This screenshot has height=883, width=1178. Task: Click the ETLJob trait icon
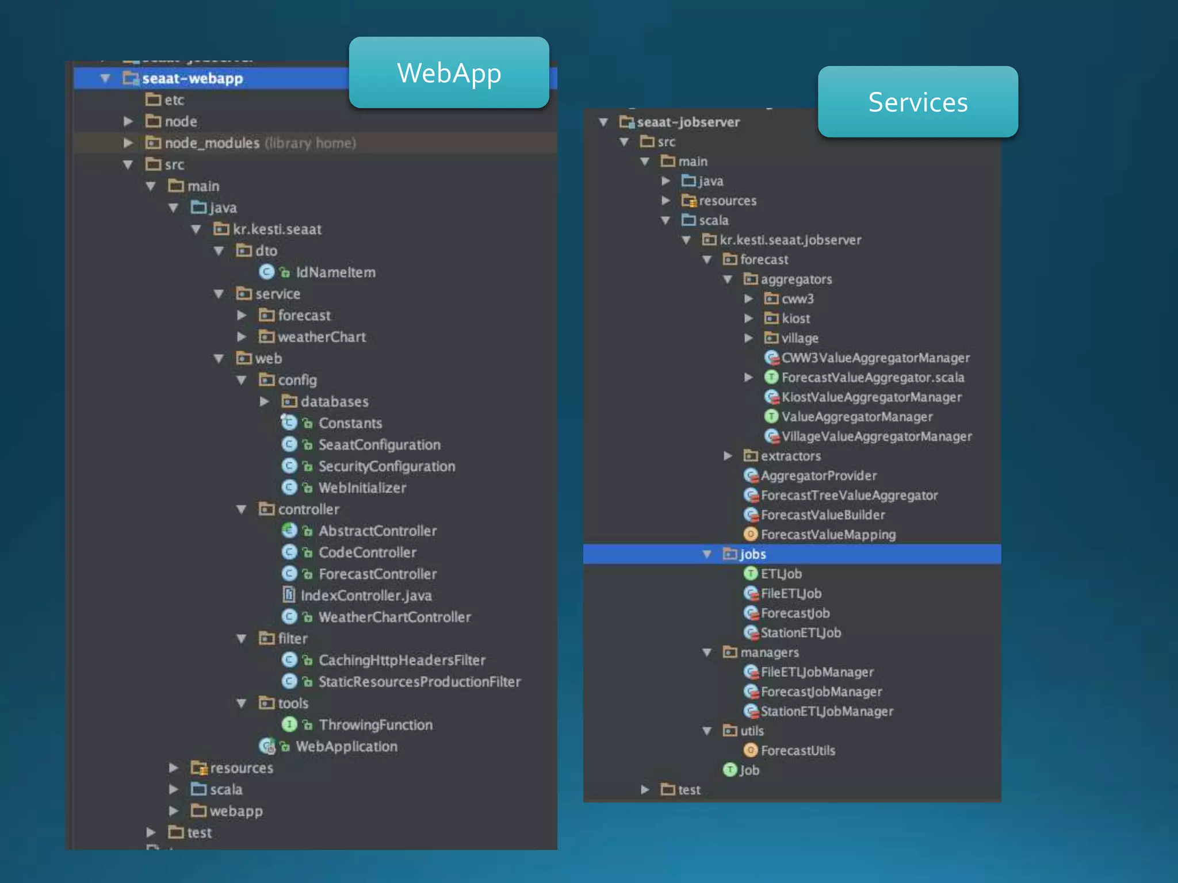click(750, 574)
